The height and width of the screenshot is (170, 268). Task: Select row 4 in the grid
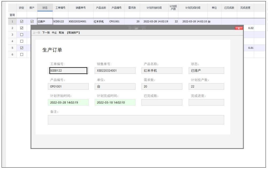pos(12,41)
